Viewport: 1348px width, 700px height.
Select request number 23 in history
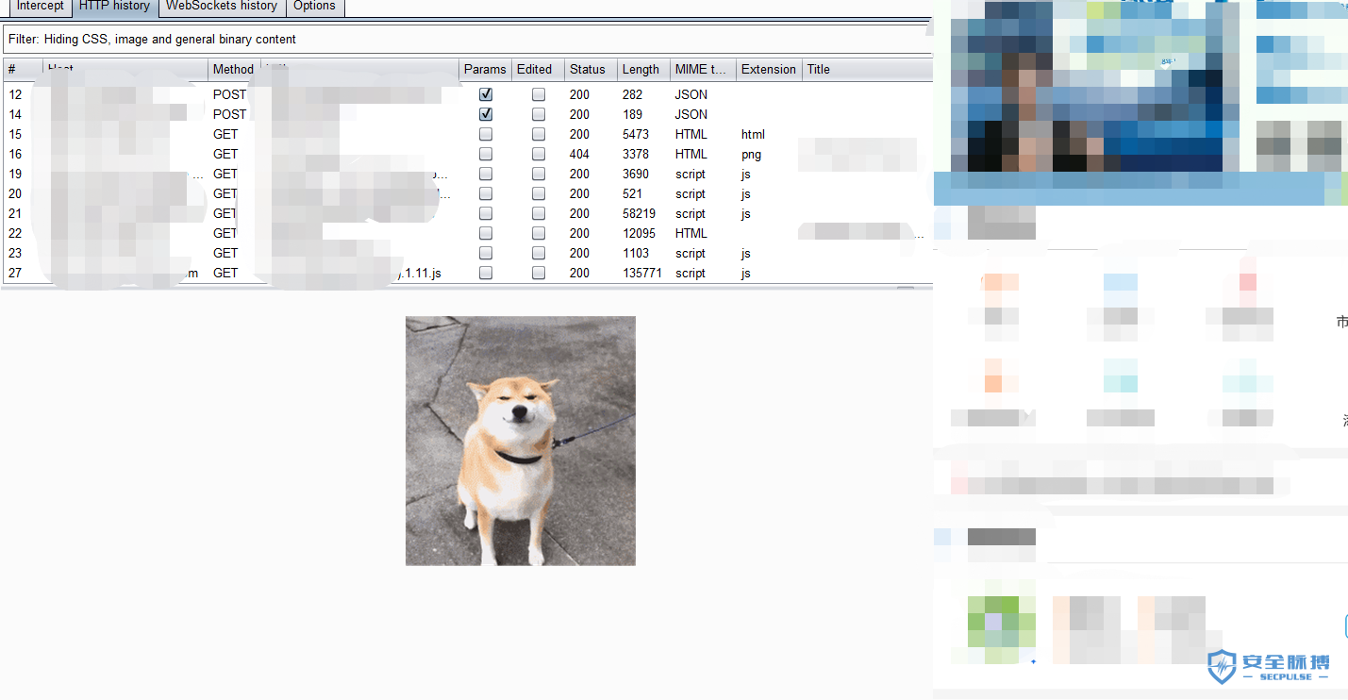tap(15, 253)
